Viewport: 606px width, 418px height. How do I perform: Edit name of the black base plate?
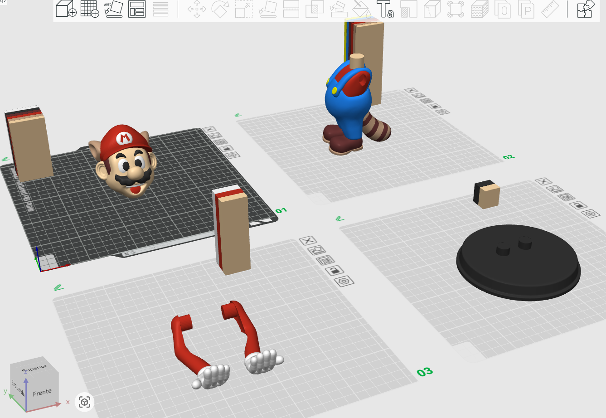(x=340, y=219)
